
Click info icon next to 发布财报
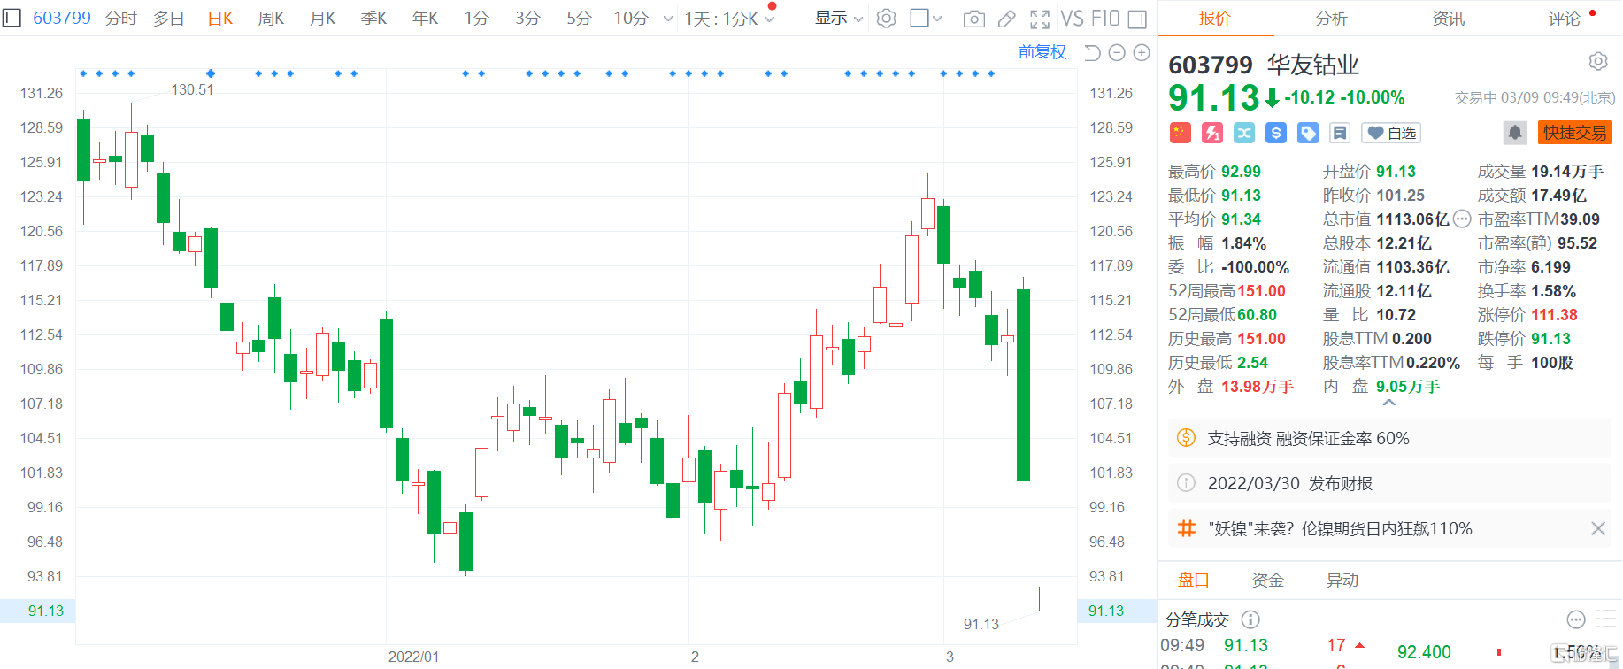1186,483
